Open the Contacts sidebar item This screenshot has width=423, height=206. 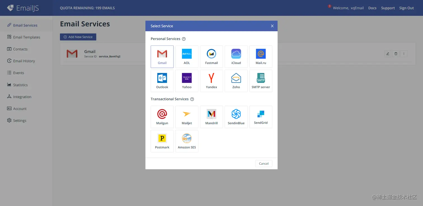point(26,49)
